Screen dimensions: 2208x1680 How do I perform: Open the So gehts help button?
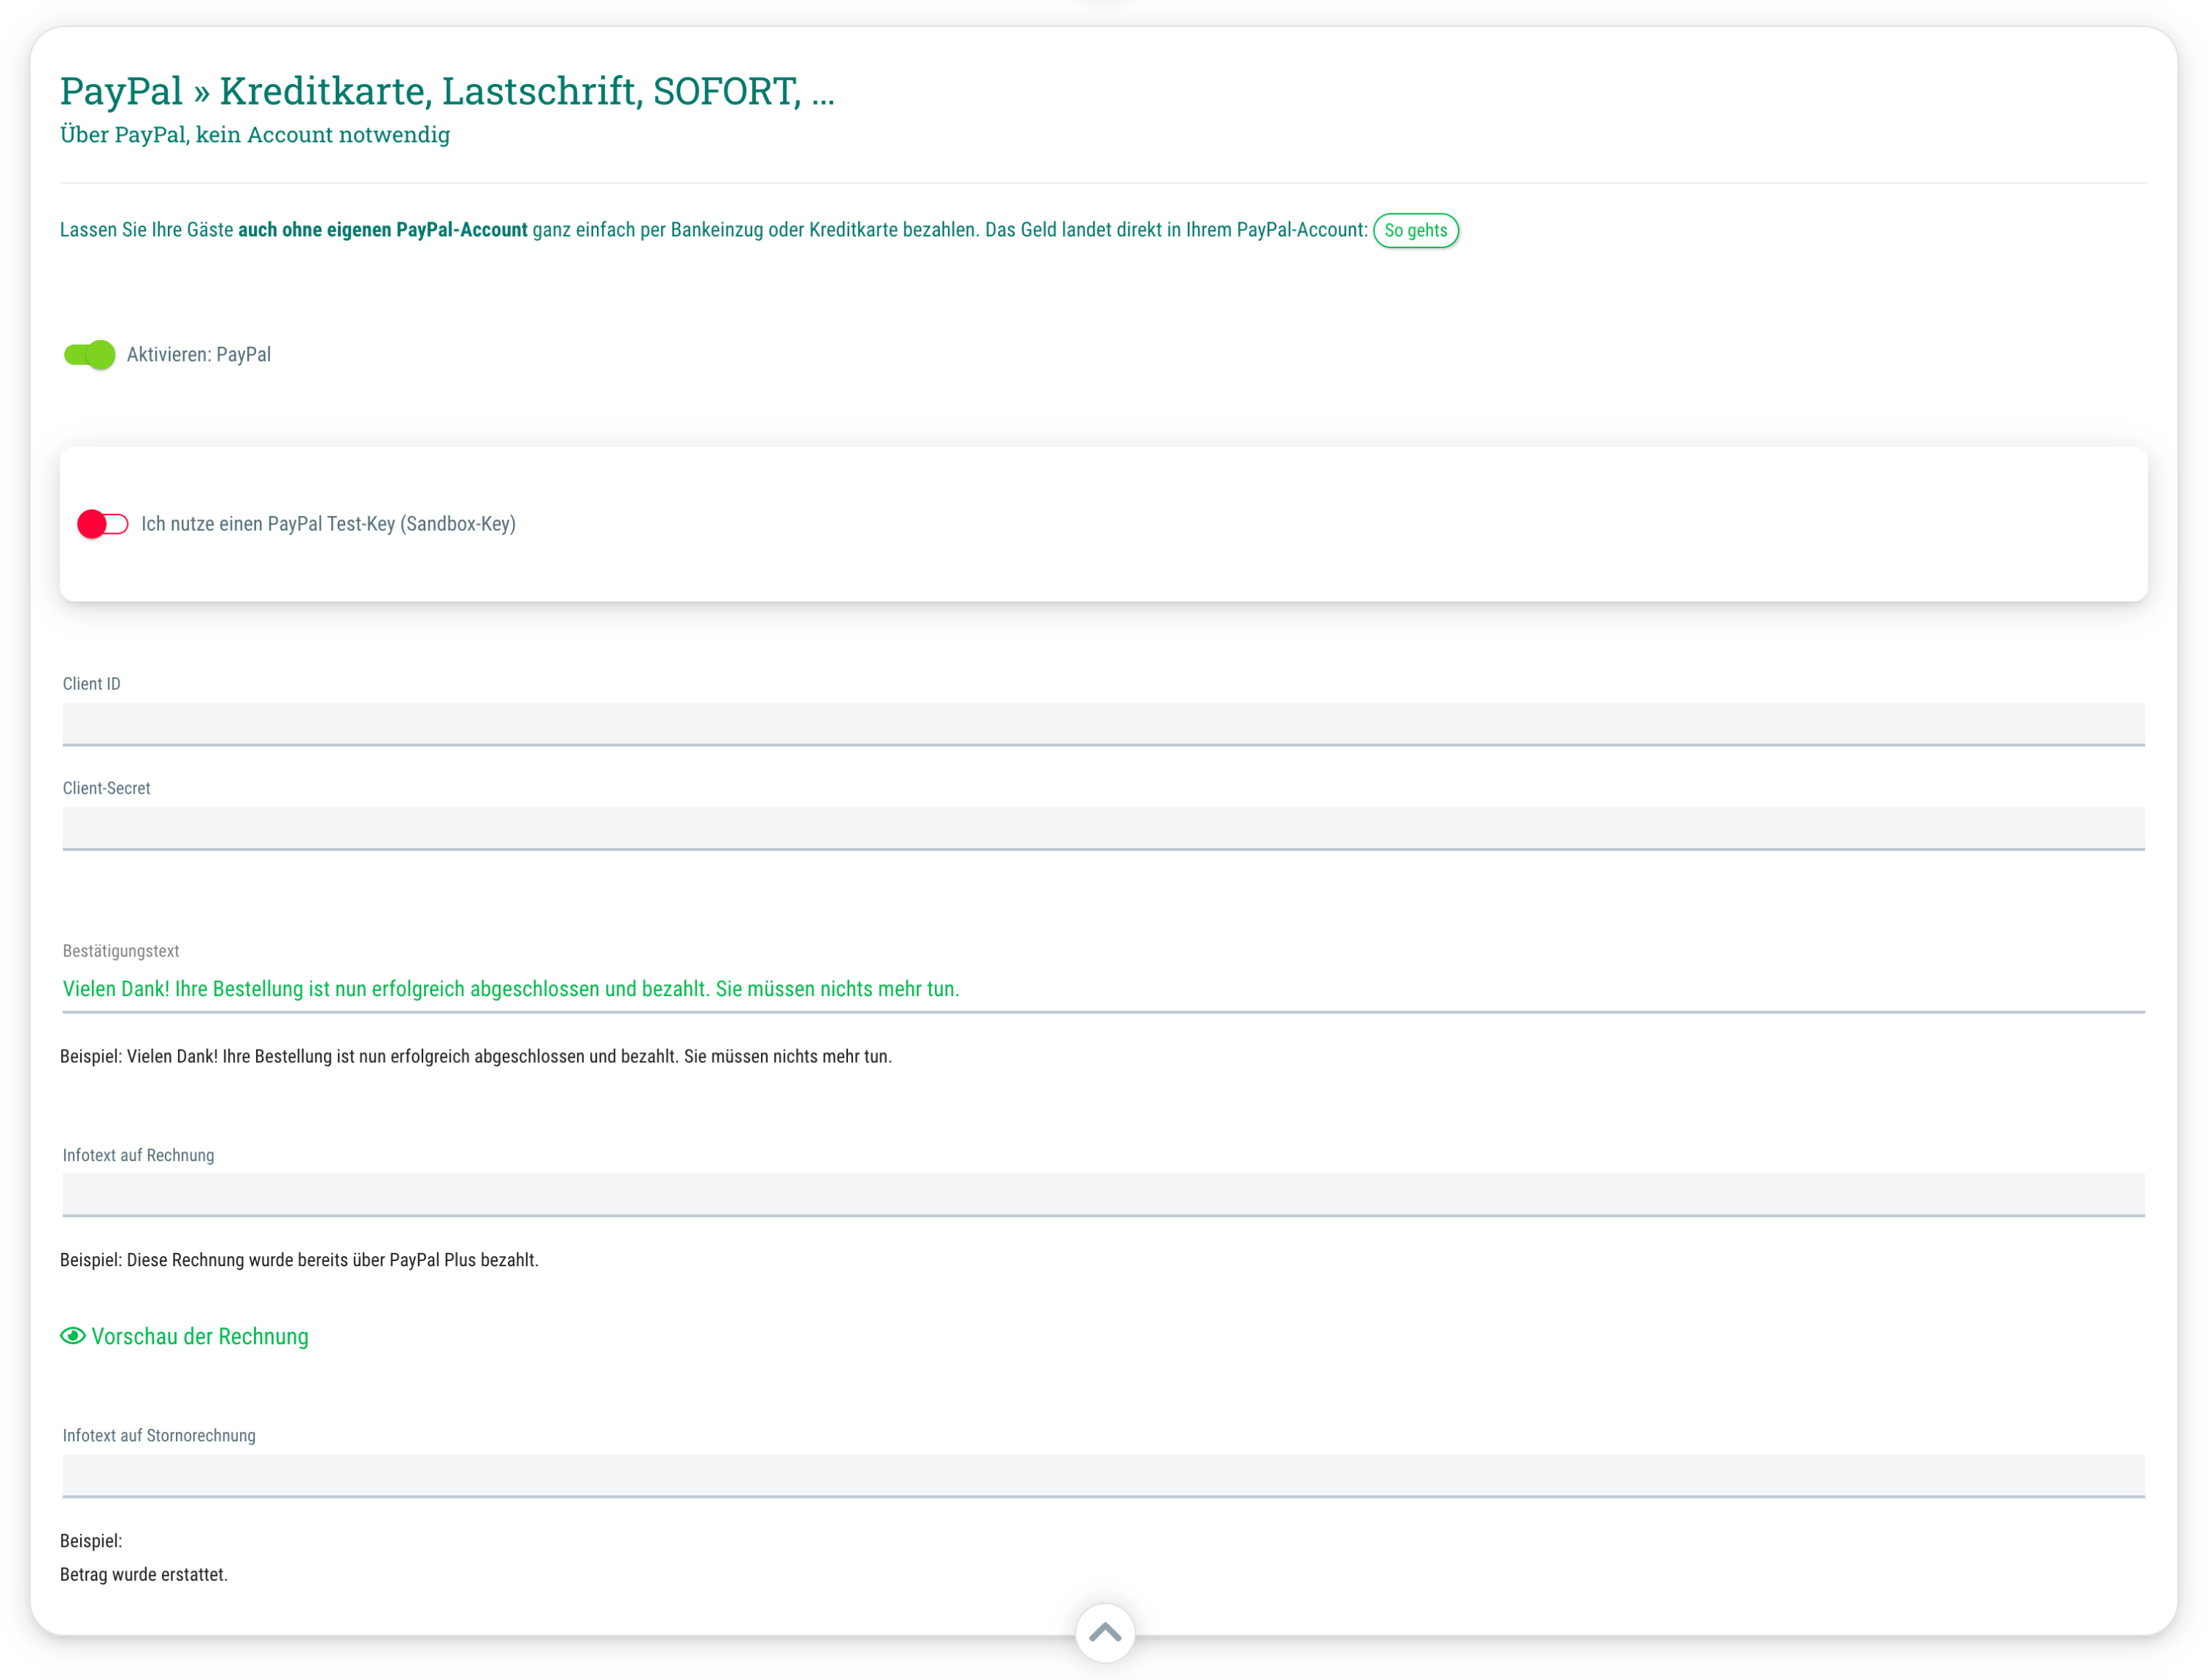(x=1415, y=230)
